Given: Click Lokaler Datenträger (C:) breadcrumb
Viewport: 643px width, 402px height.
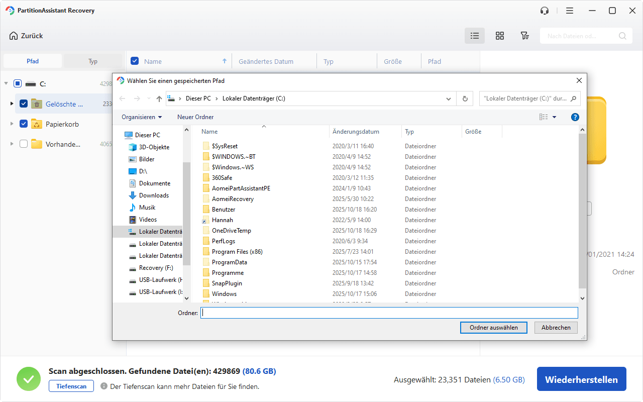Looking at the screenshot, I should [254, 99].
